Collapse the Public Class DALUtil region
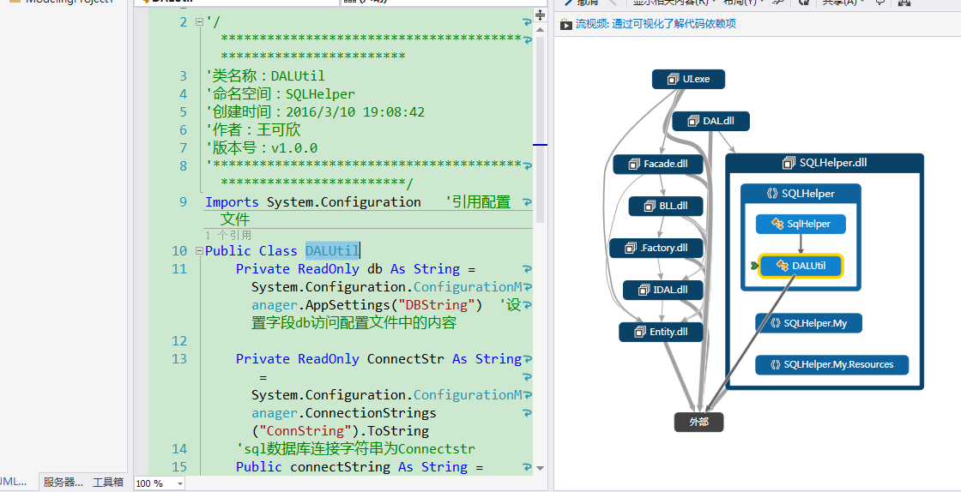 (199, 251)
